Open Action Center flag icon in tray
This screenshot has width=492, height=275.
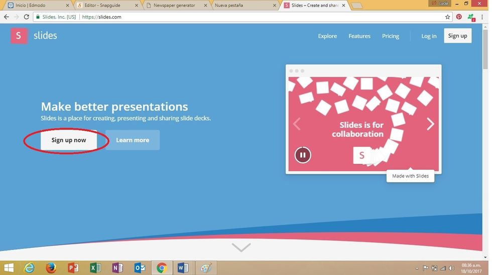coord(426,268)
